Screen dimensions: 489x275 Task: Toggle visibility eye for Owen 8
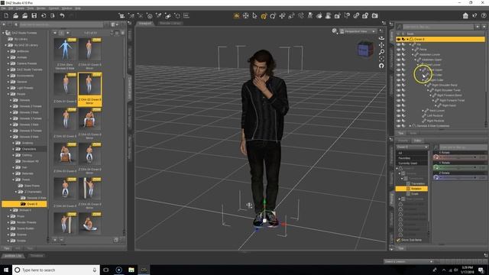398,39
